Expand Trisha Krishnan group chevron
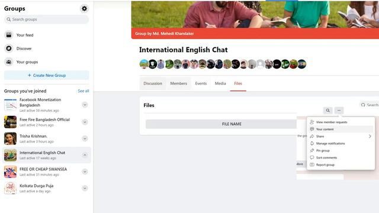Viewport: 379px width, 213px height. pyautogui.click(x=85, y=138)
